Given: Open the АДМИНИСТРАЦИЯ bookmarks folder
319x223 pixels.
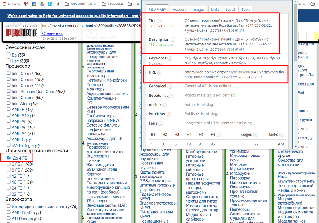Looking at the screenshot, I should point(81,4).
